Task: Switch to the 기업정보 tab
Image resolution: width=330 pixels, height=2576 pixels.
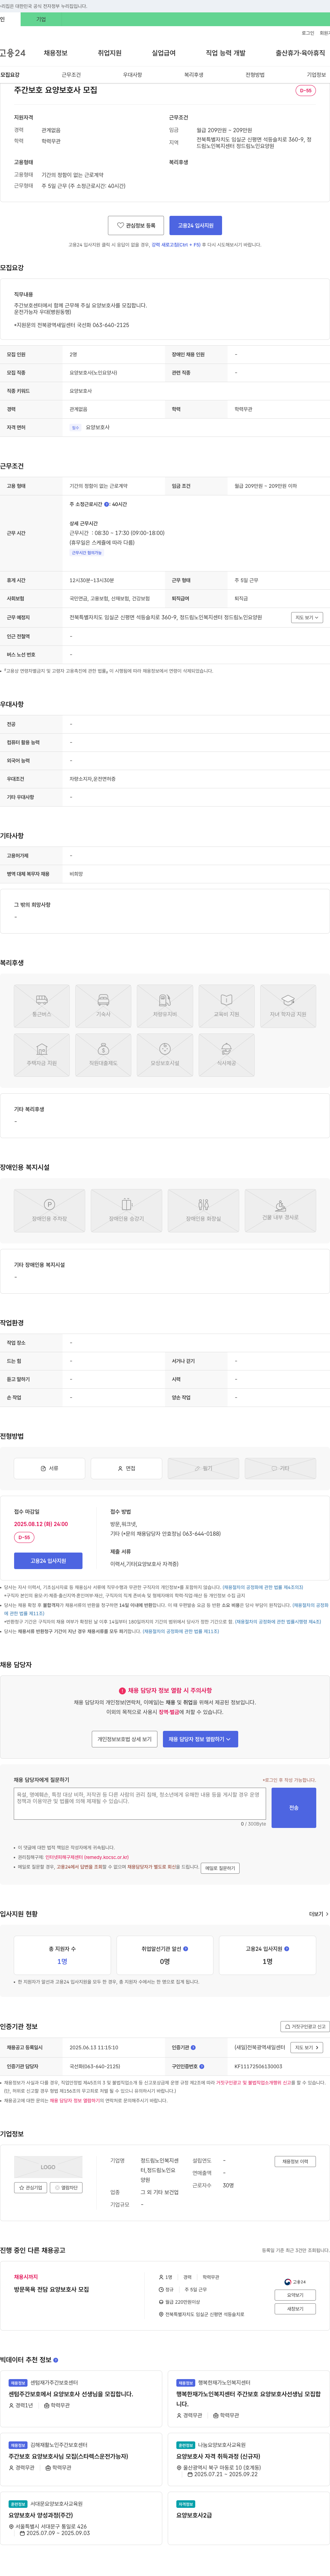Action: 316,75
